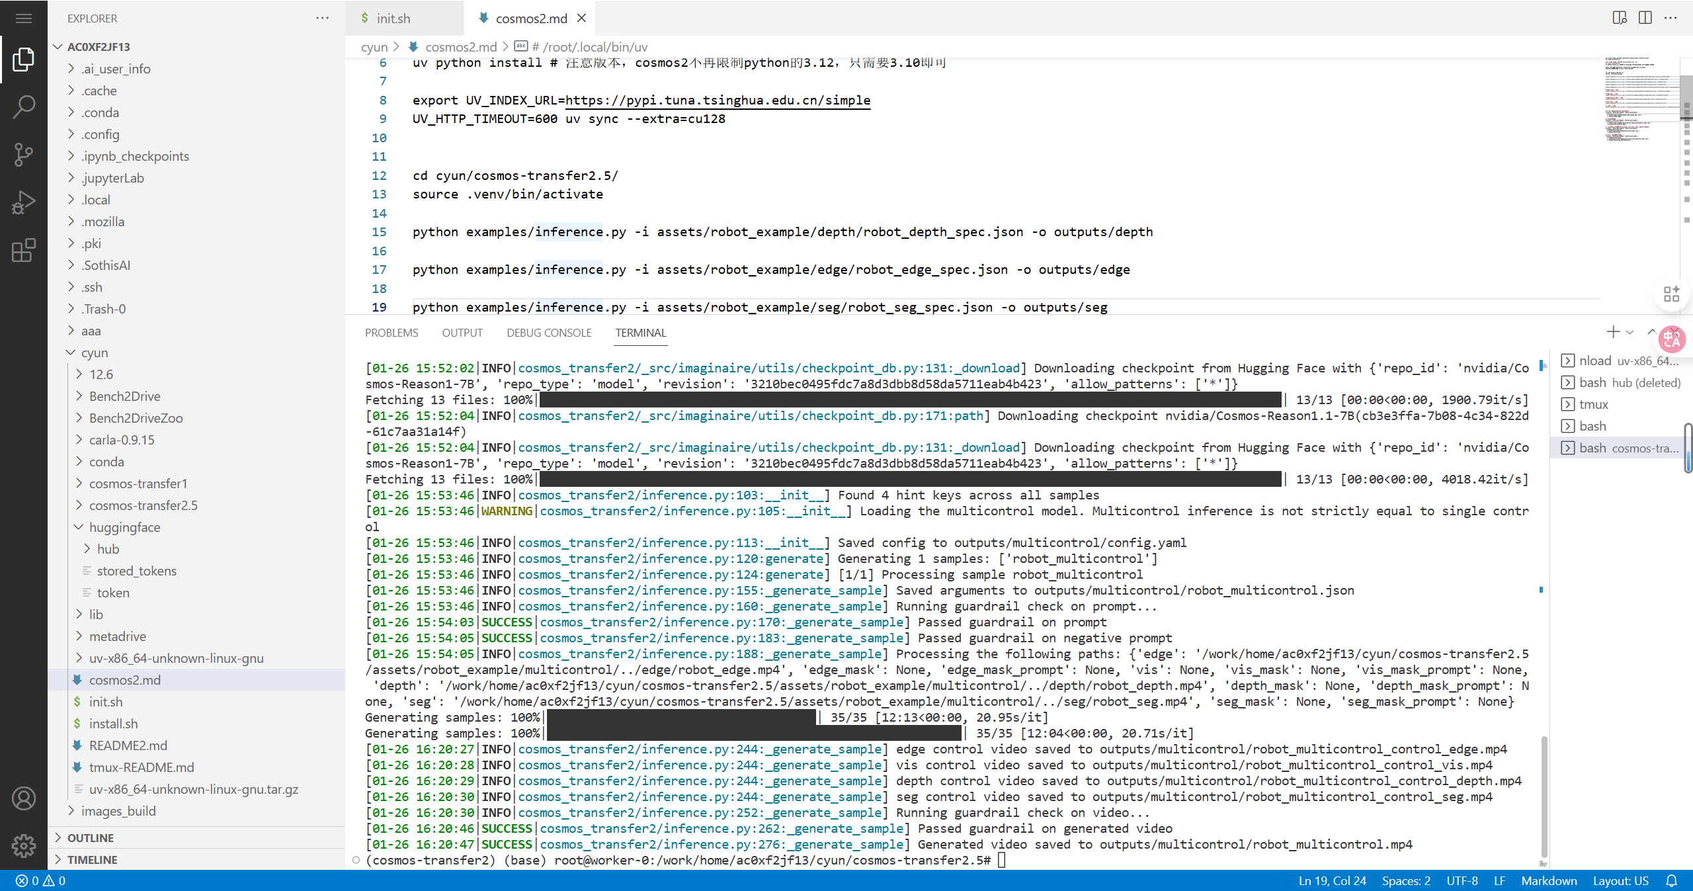Expand the OUTLINE section
This screenshot has height=891, width=1693.
click(91, 837)
